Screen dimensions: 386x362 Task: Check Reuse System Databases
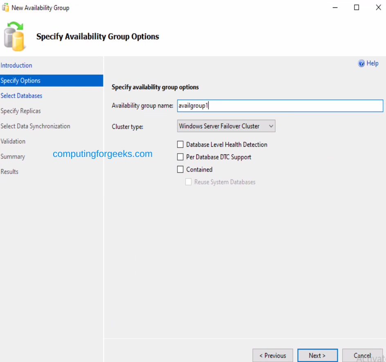pos(189,182)
